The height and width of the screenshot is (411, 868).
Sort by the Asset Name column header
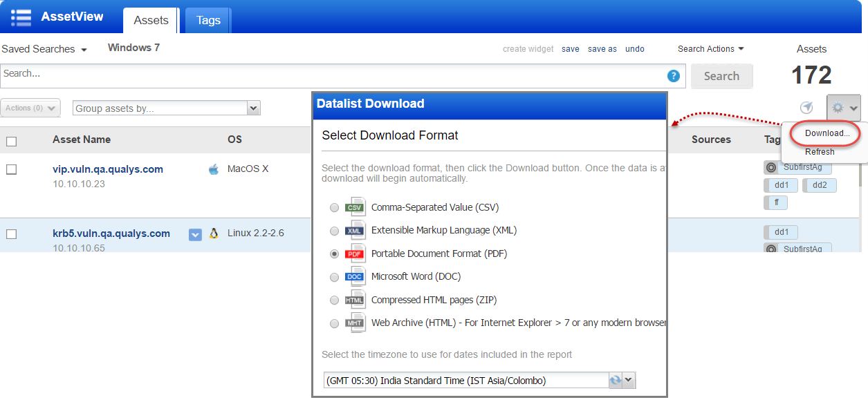(x=82, y=140)
